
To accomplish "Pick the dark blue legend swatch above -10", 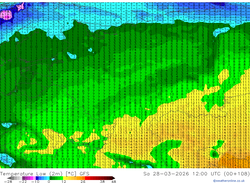I will point(37,178).
